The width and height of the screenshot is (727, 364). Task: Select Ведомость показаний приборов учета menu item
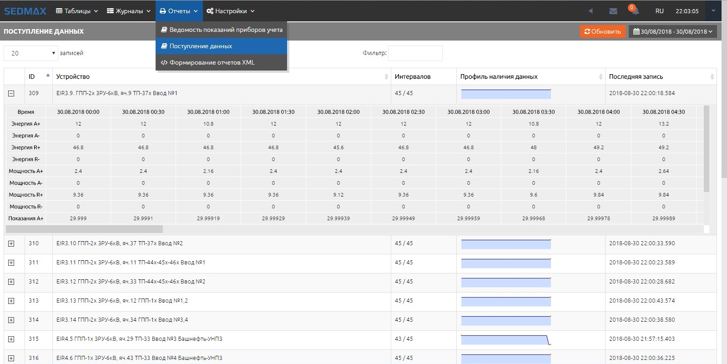(x=222, y=30)
